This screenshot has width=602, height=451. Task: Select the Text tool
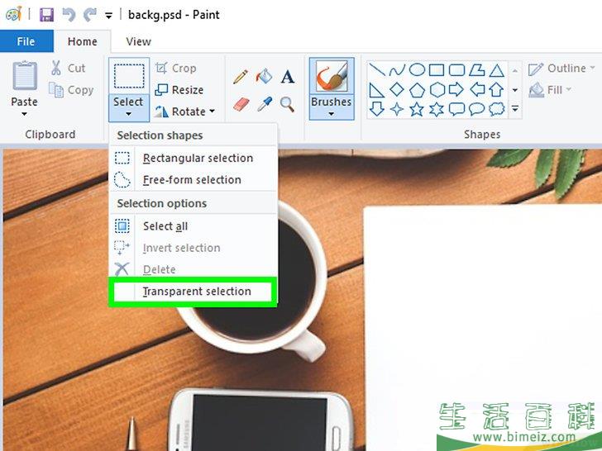click(288, 76)
